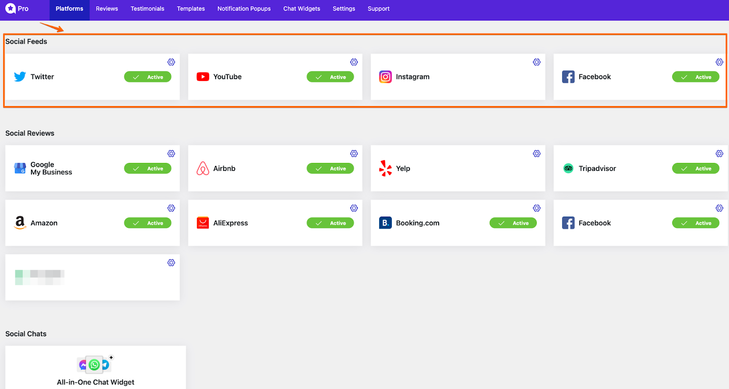Click the Yelp burst logo
The width and height of the screenshot is (729, 389).
click(385, 168)
